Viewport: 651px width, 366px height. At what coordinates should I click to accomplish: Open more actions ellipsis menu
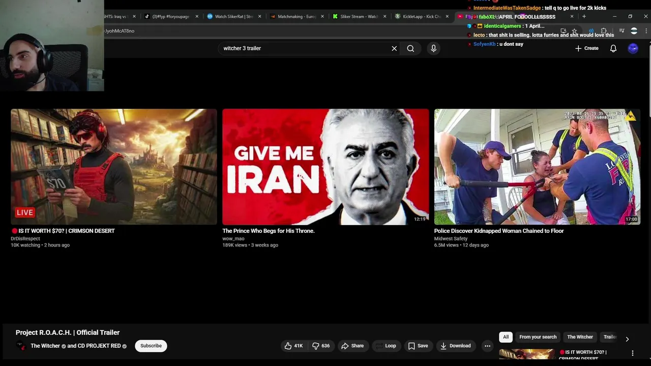click(x=487, y=346)
